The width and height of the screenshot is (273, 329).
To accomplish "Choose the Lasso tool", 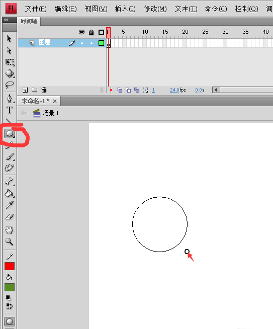I will click(x=10, y=85).
